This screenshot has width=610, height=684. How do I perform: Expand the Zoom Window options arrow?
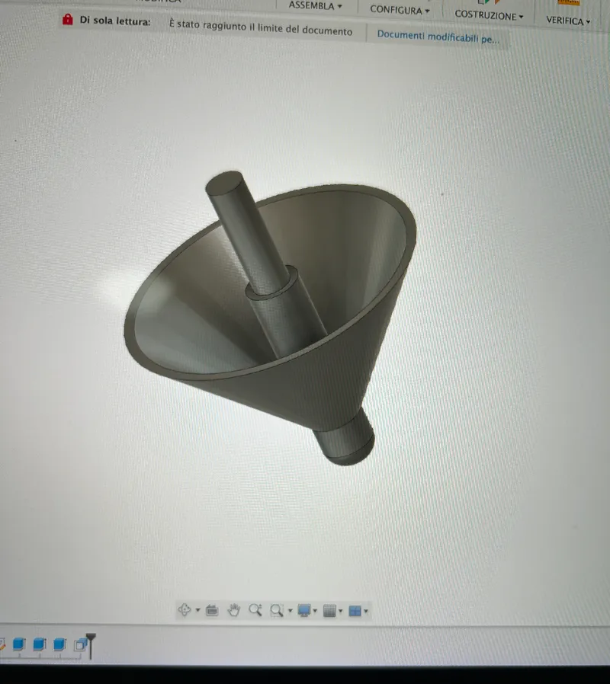click(x=290, y=611)
